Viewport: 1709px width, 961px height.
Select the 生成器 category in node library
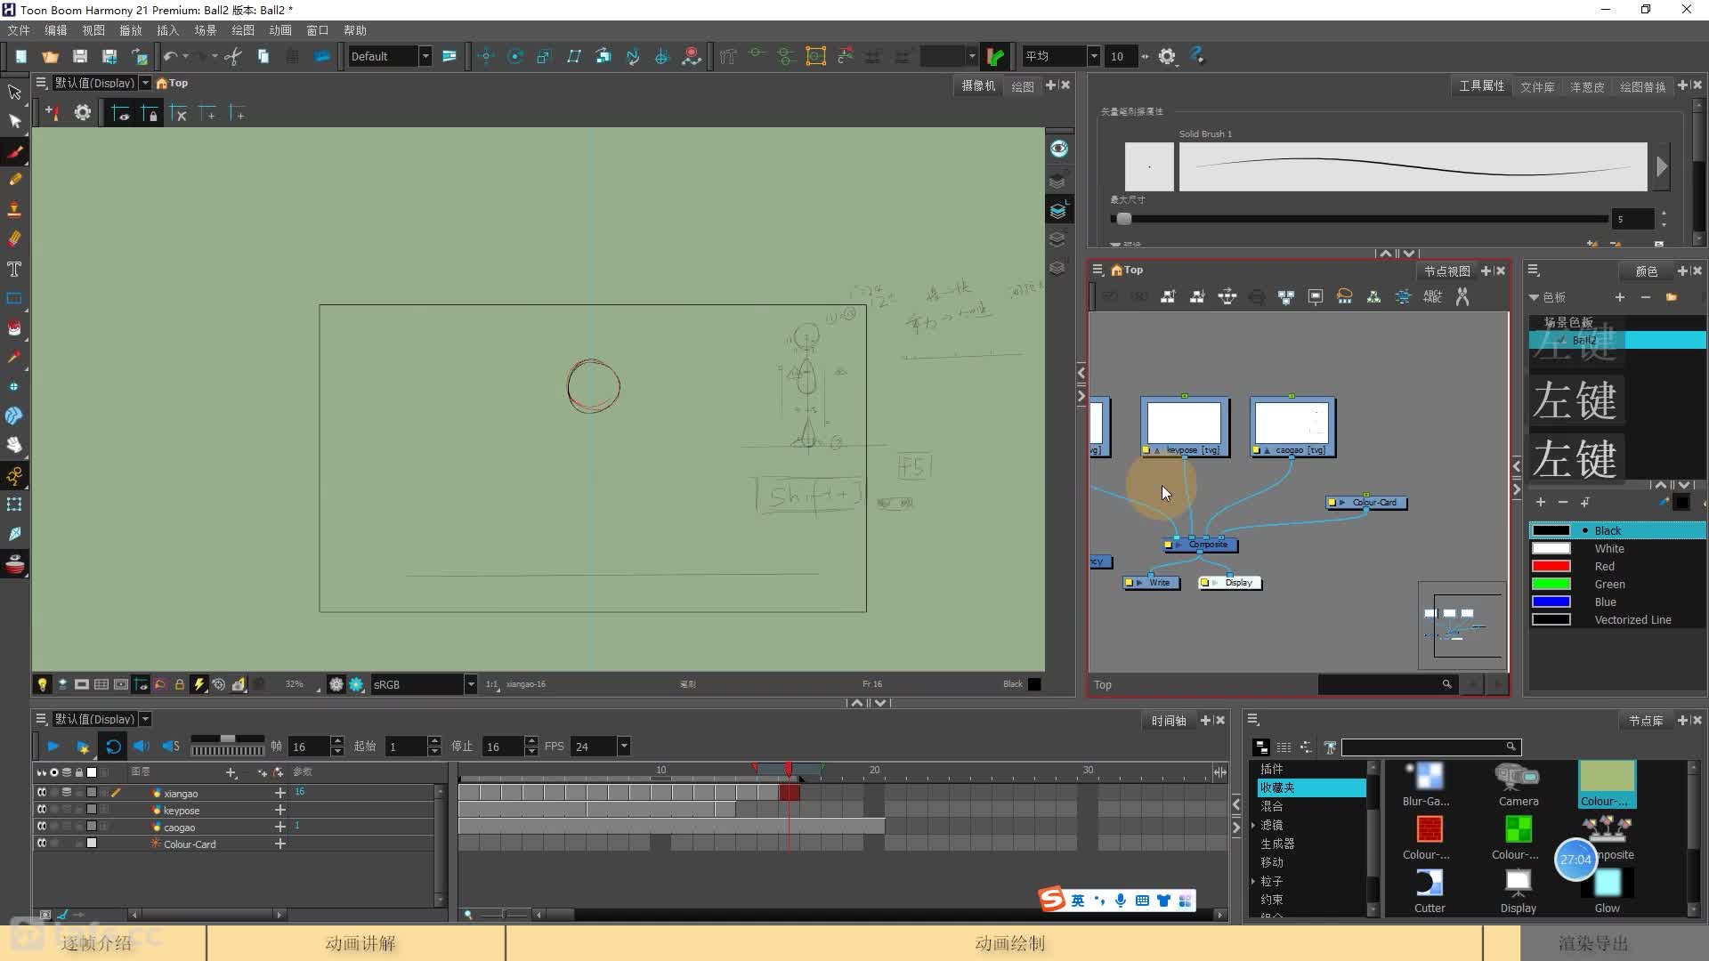(1278, 844)
